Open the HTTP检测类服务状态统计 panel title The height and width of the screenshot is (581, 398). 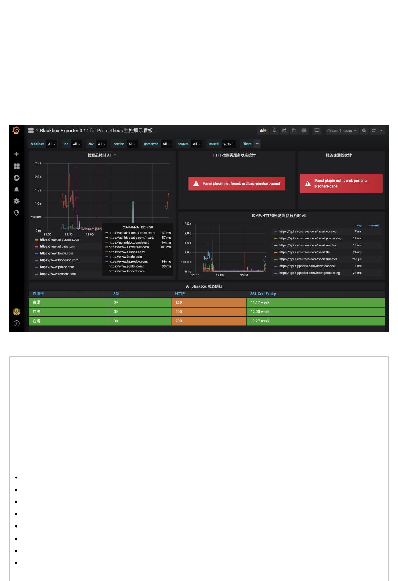pyautogui.click(x=234, y=155)
